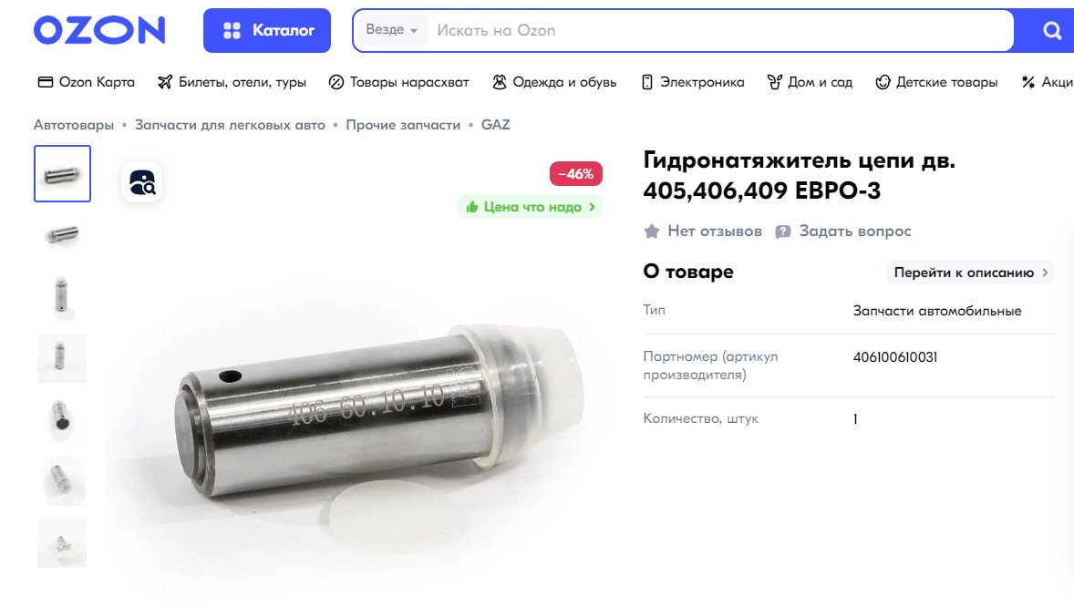1074x608 pixels.
Task: Open the Одежда и обувь category
Action: [554, 82]
